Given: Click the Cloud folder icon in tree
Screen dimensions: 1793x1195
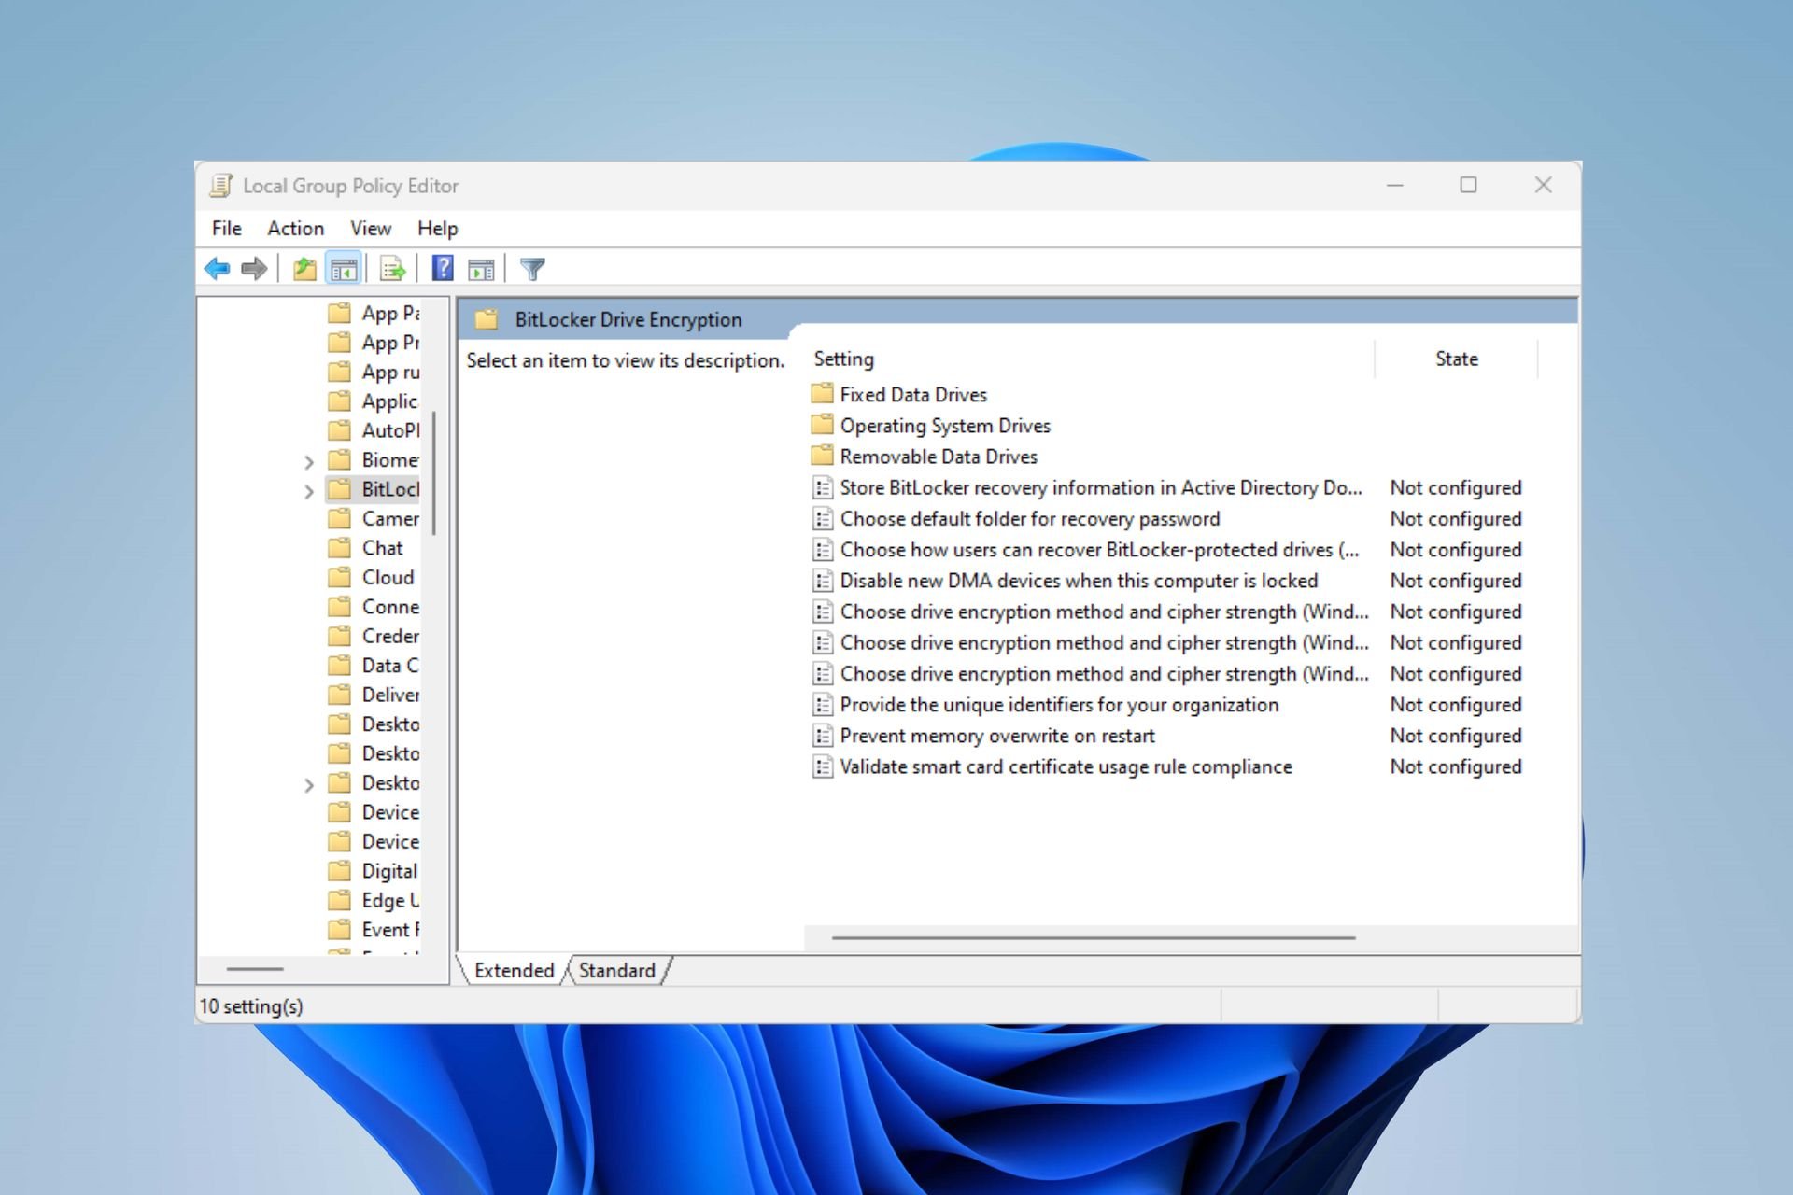Looking at the screenshot, I should tap(339, 577).
